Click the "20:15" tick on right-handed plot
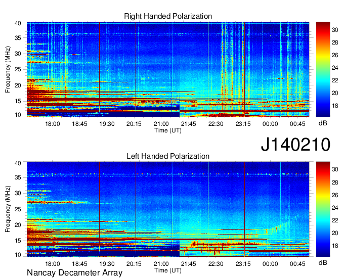This screenshot has width=344, height=279. tap(134, 124)
